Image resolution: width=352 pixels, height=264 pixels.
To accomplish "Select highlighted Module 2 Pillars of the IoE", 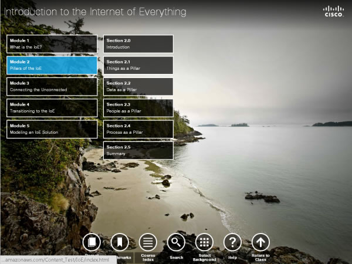I will click(x=52, y=65).
